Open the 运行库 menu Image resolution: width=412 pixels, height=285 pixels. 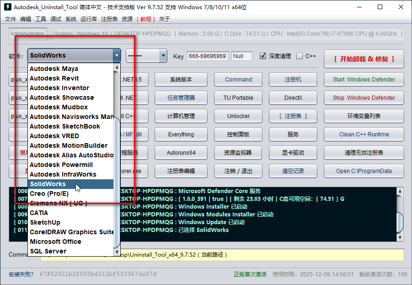click(x=89, y=19)
